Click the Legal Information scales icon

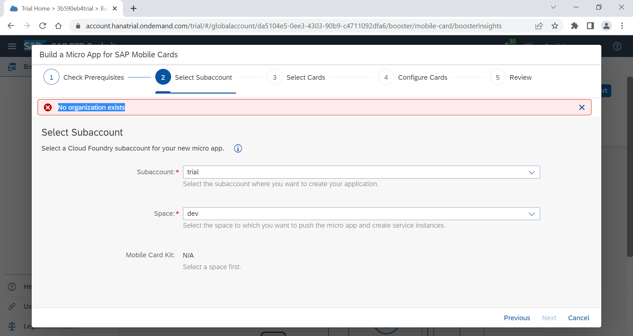[x=12, y=326]
